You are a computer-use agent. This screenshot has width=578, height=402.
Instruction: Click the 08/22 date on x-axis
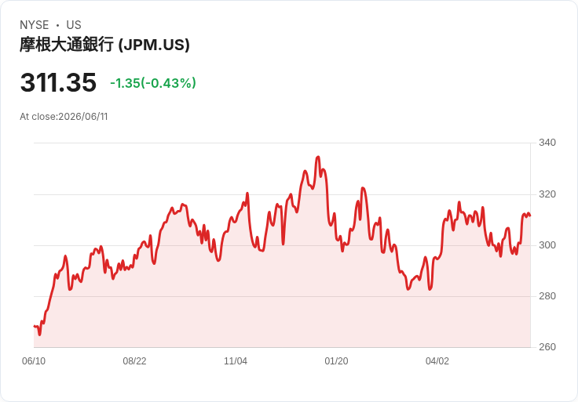pos(134,360)
